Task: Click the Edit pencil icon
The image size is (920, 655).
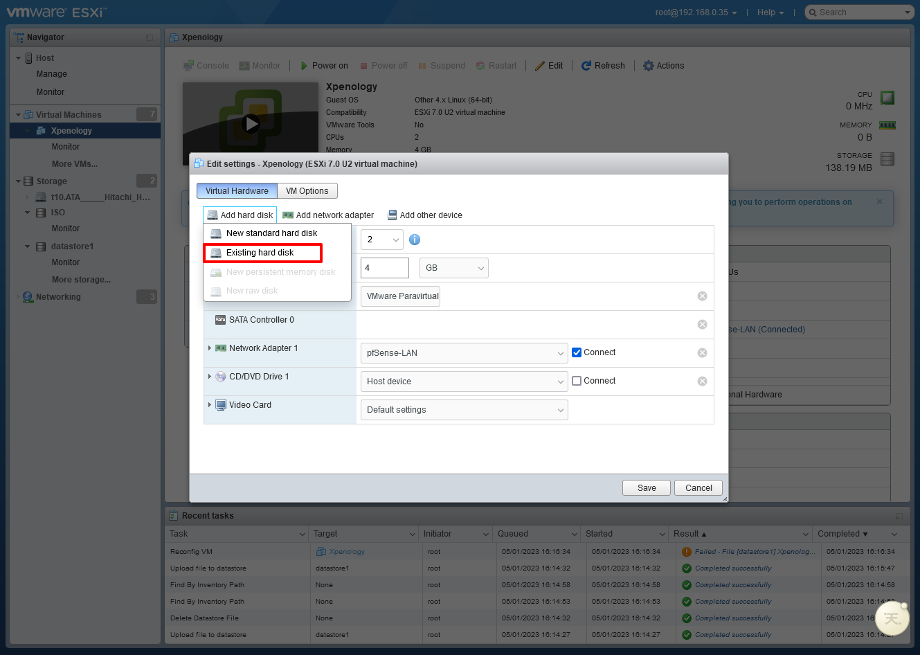Action: [x=540, y=66]
